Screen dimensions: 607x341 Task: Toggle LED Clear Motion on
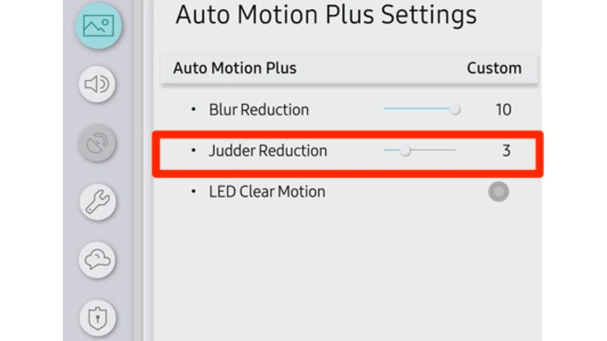click(x=498, y=192)
